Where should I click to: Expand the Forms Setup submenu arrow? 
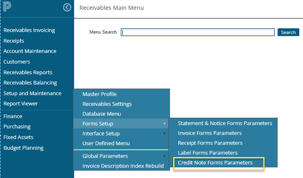(165, 123)
